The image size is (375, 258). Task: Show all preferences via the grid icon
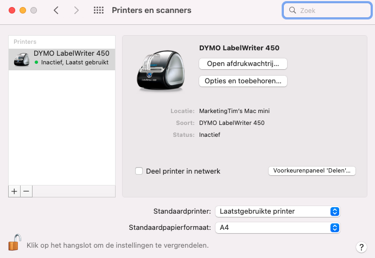(x=98, y=10)
